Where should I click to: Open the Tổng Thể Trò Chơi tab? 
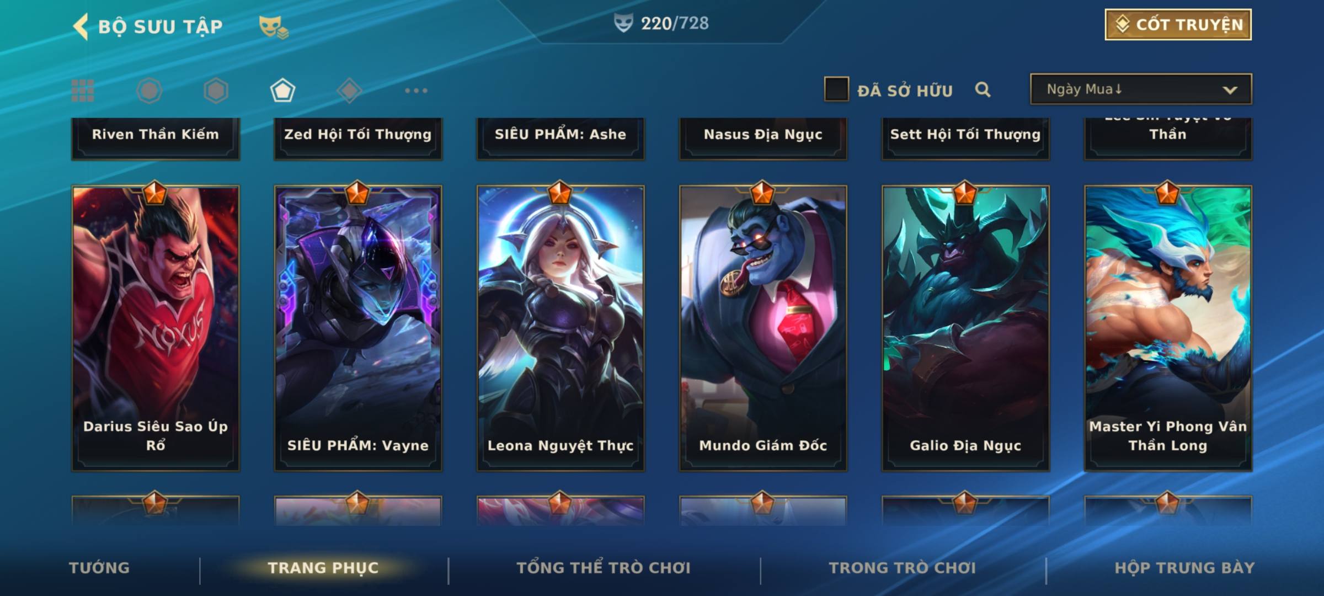click(x=604, y=568)
